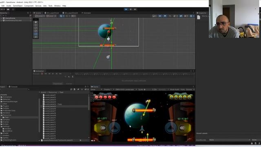The image size is (261, 147).
Task: Click the Step frame button in the top toolbar
Action: tap(135, 9)
